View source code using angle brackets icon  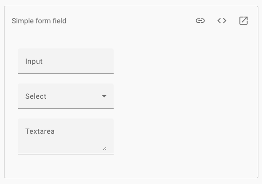pos(222,21)
